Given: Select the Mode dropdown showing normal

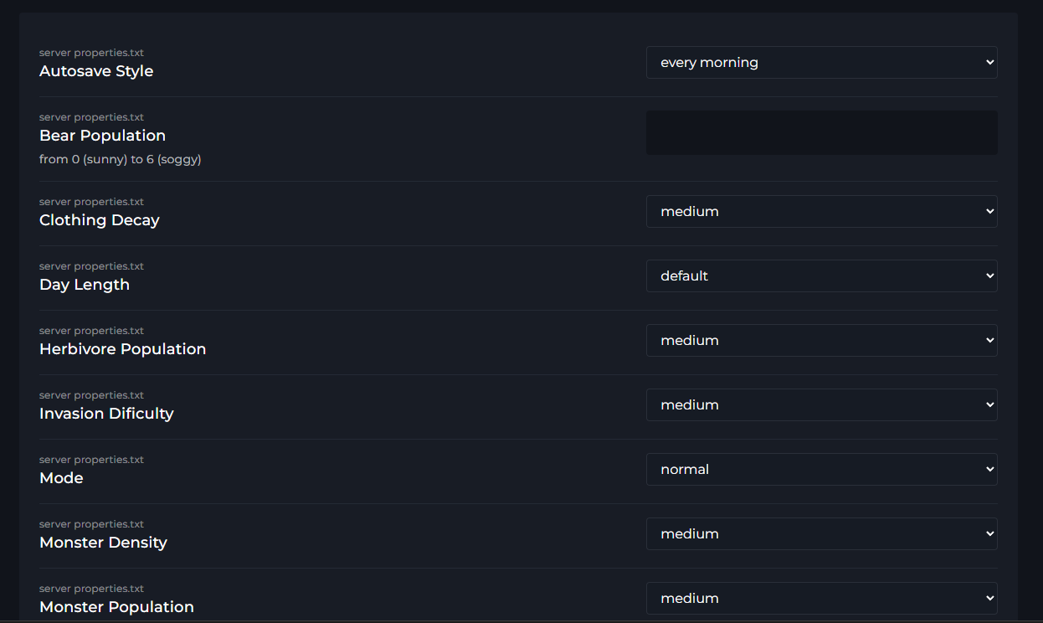Looking at the screenshot, I should click(x=821, y=469).
